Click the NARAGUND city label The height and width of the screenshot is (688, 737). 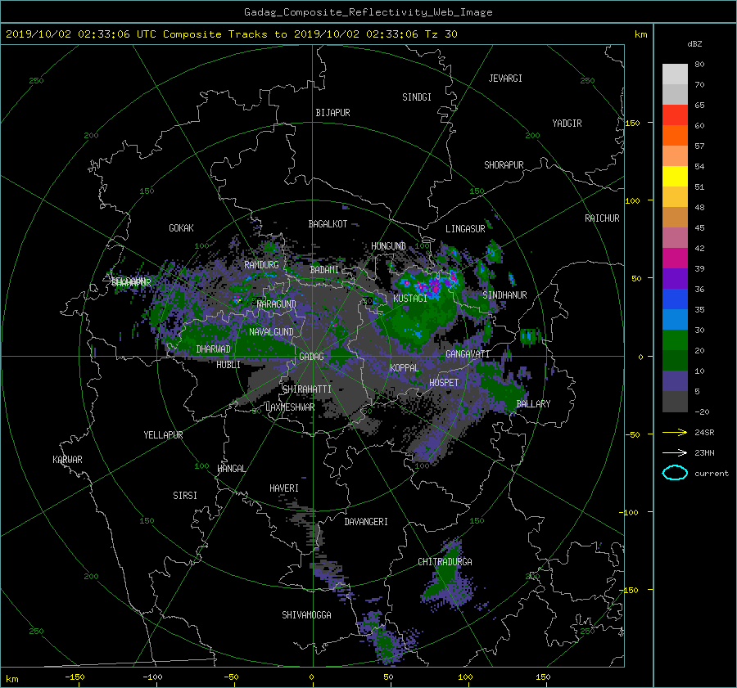pos(277,304)
